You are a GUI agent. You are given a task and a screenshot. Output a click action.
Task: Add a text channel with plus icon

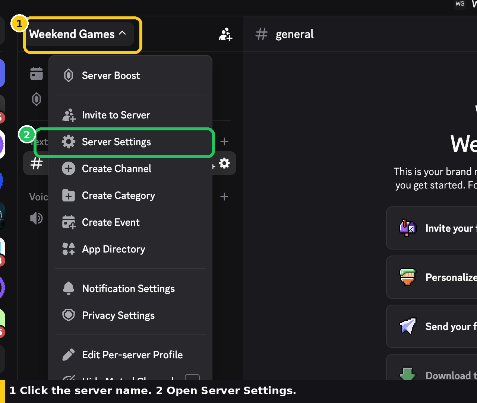click(224, 142)
